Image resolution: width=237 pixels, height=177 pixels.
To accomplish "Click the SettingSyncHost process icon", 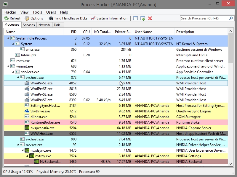I will pyautogui.click(x=27, y=106).
